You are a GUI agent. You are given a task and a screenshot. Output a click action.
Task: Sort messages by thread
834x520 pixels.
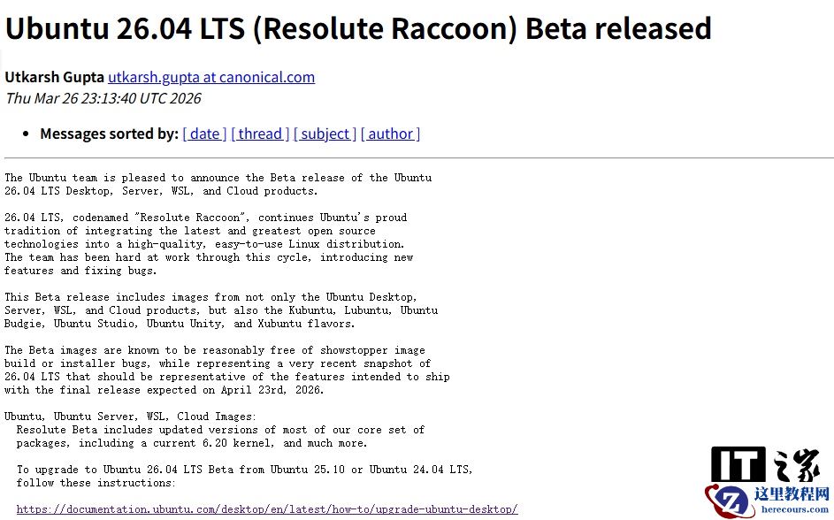[x=260, y=134]
